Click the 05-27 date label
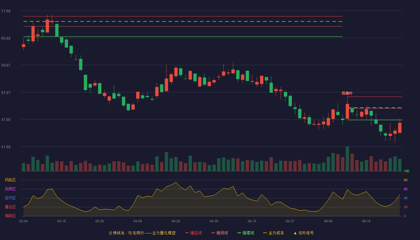420x240 pixels. pos(290,221)
